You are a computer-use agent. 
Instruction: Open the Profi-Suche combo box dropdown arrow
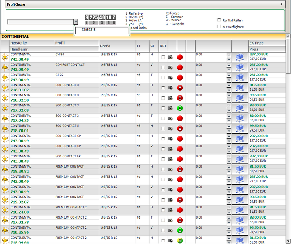(75, 21)
